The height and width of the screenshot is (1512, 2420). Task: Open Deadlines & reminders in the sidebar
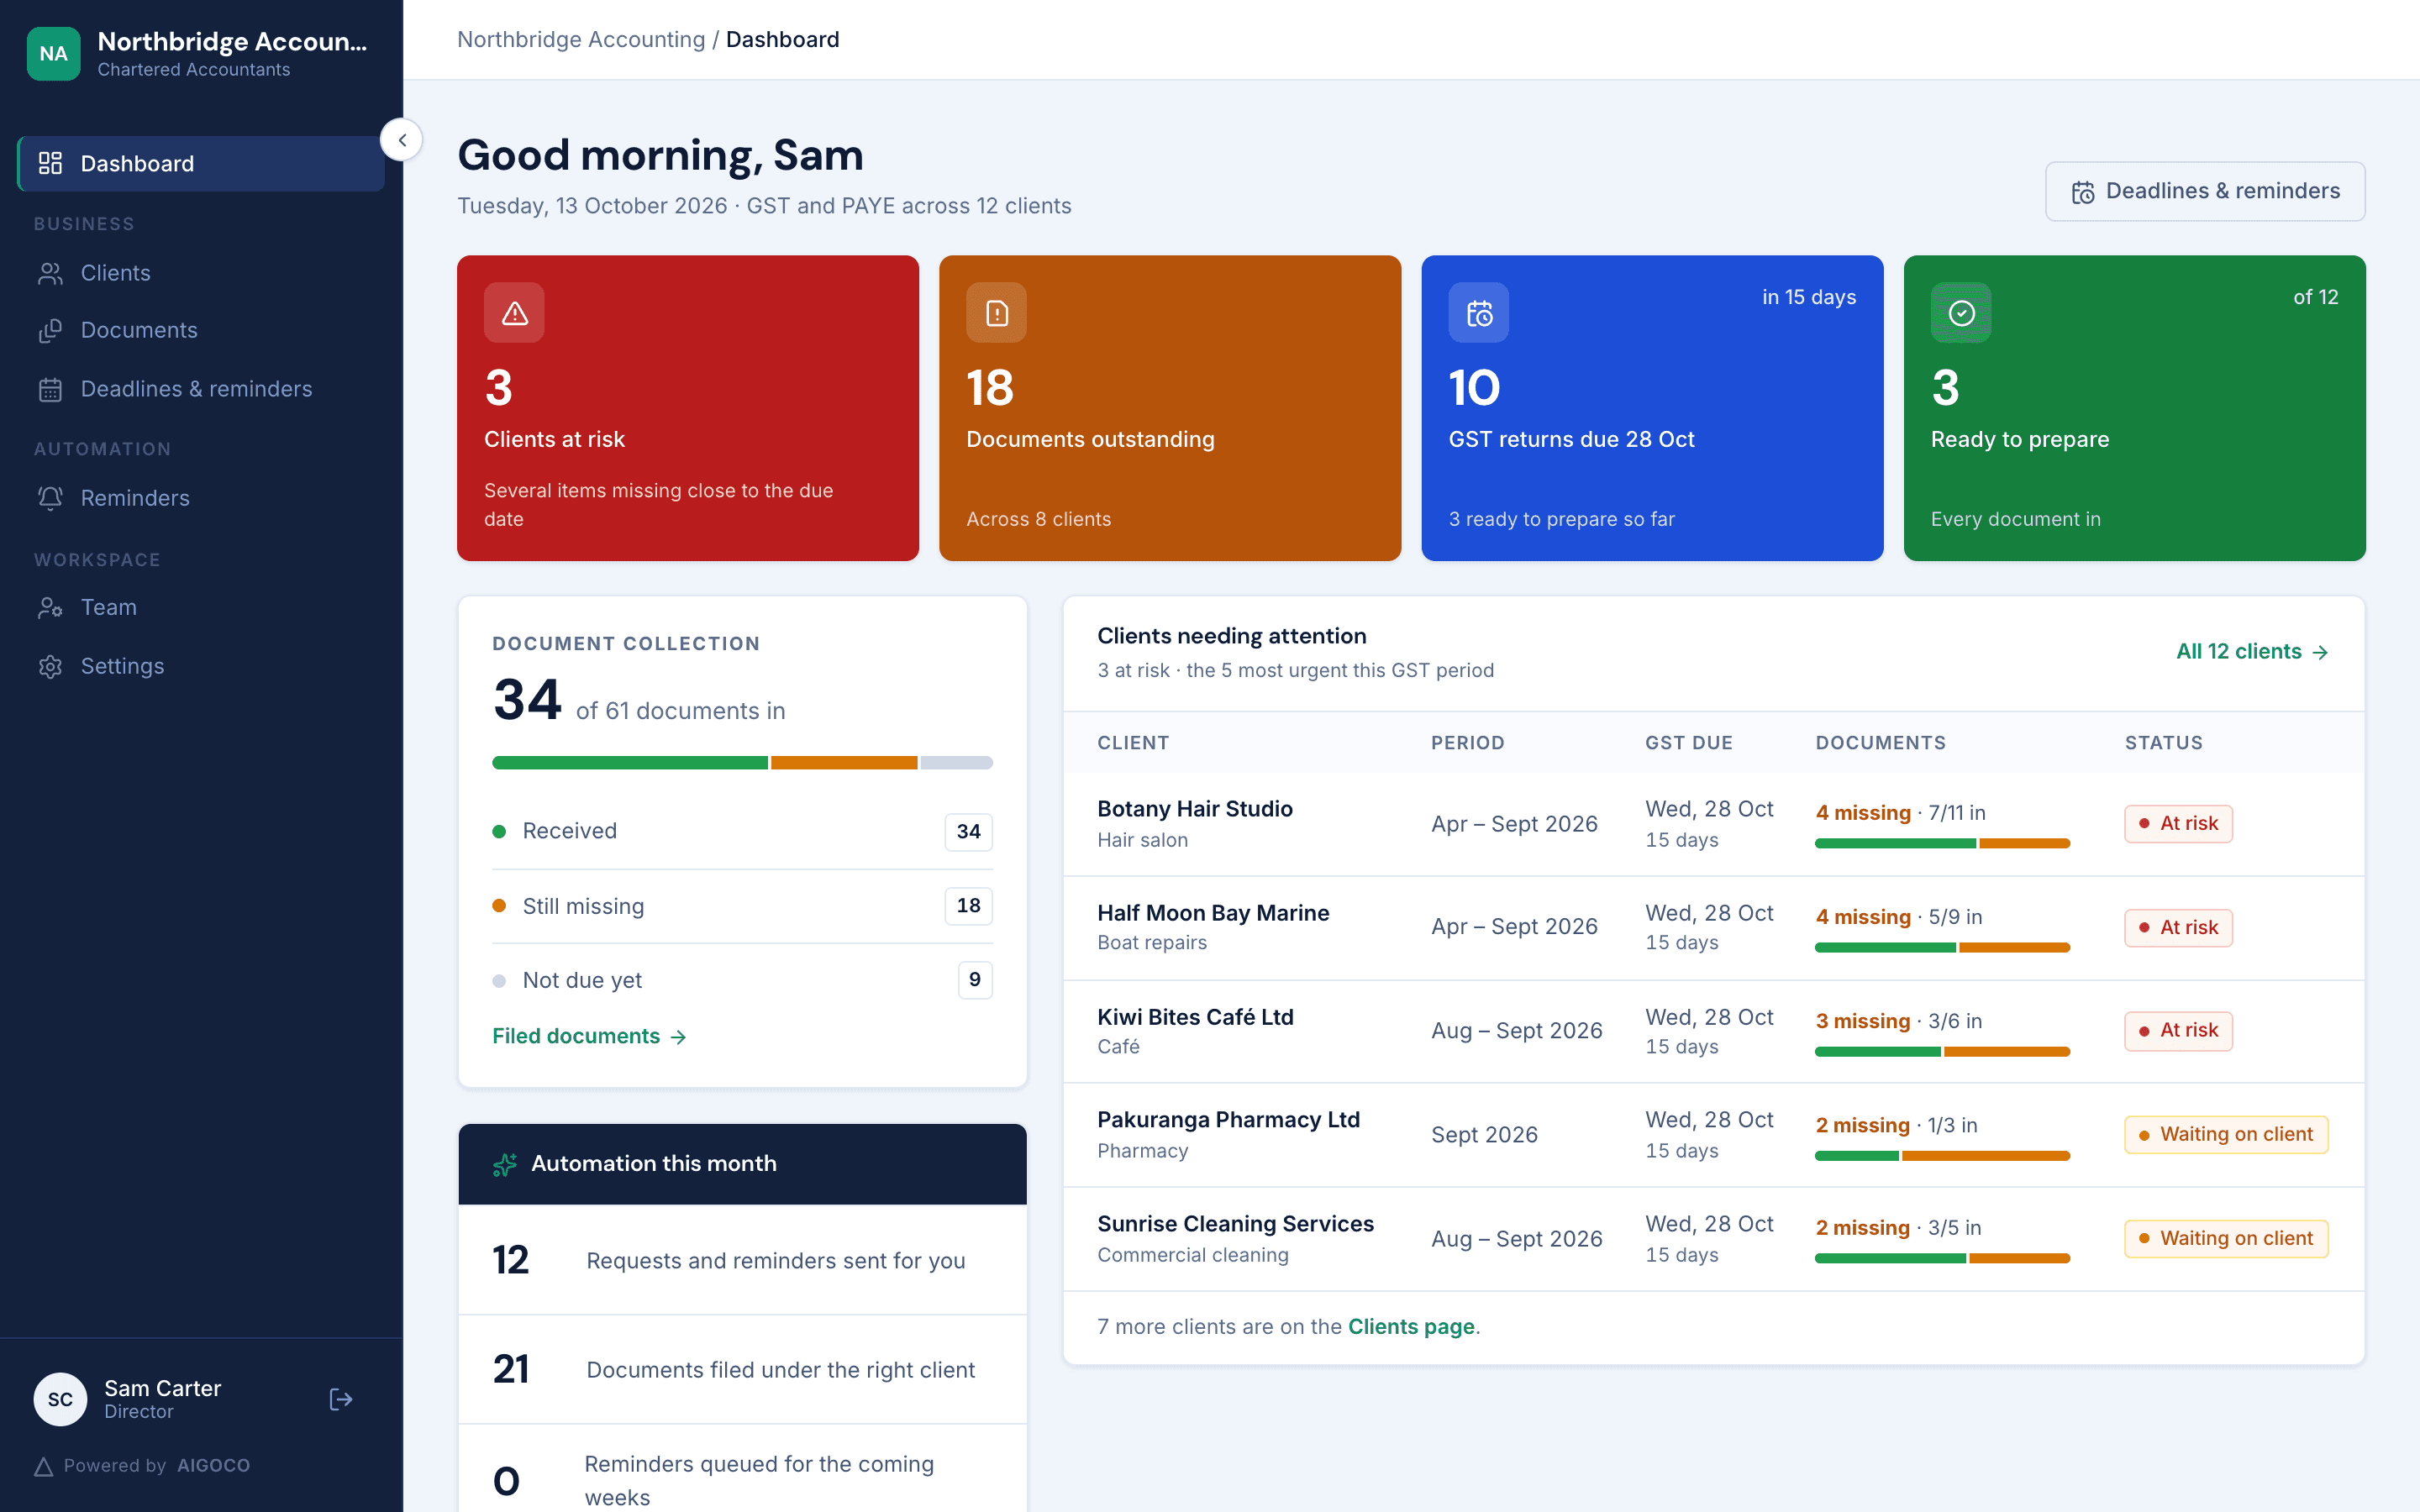coord(201,389)
